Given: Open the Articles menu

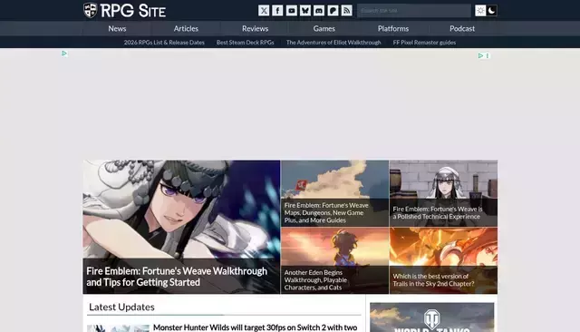Looking at the screenshot, I should [186, 28].
